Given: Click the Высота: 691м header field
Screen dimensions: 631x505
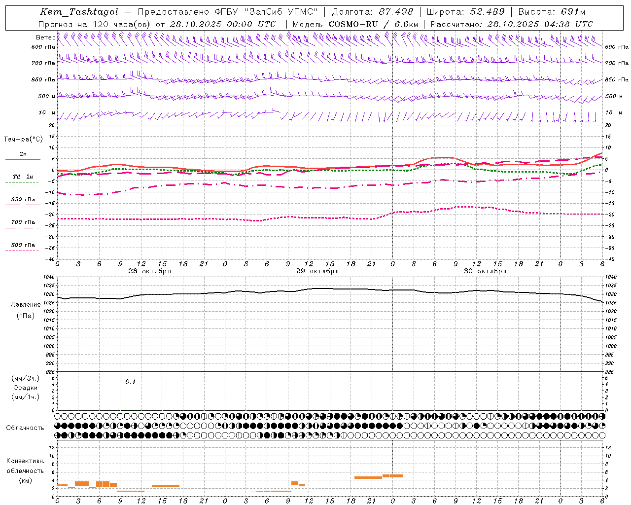Looking at the screenshot, I should [x=552, y=12].
